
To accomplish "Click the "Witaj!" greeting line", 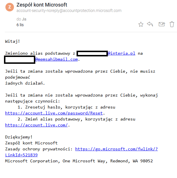I will [x=13, y=41].
